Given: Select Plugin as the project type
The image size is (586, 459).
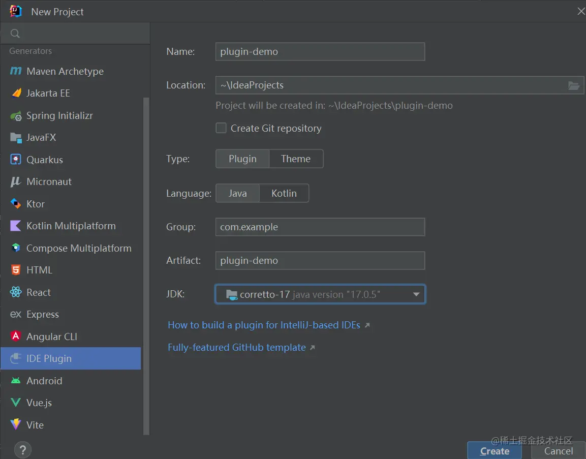Looking at the screenshot, I should point(242,159).
